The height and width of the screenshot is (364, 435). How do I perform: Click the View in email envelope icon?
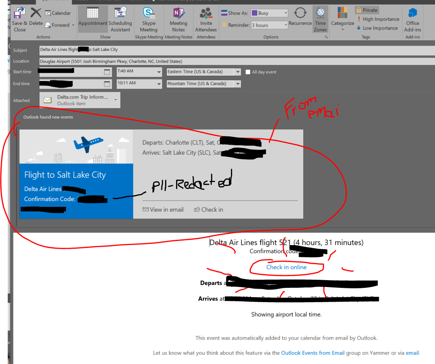point(146,209)
